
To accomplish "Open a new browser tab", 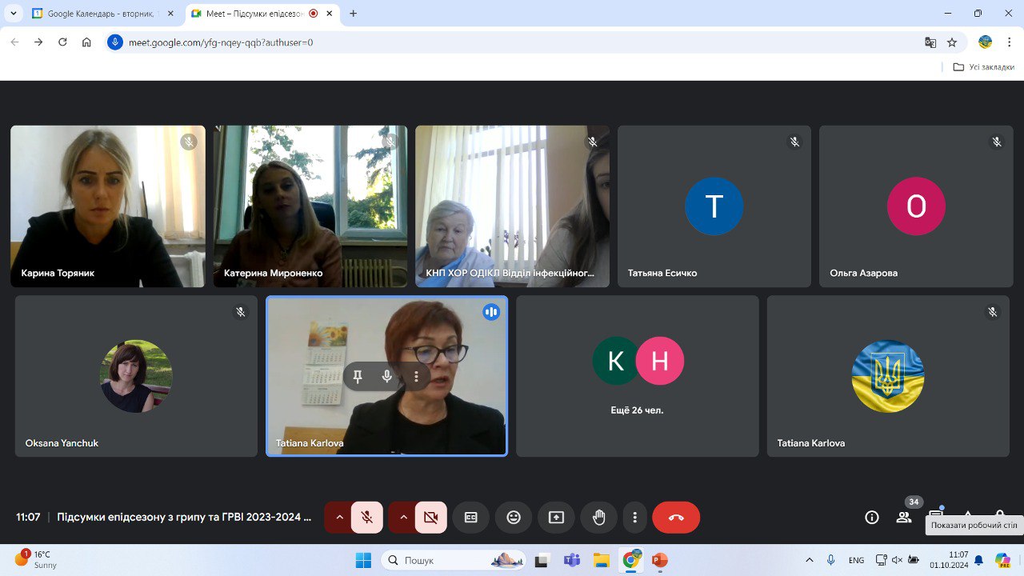I will pyautogui.click(x=354, y=14).
